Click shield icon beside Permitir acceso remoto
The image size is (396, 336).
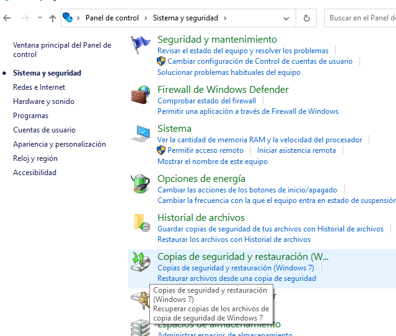[161, 150]
